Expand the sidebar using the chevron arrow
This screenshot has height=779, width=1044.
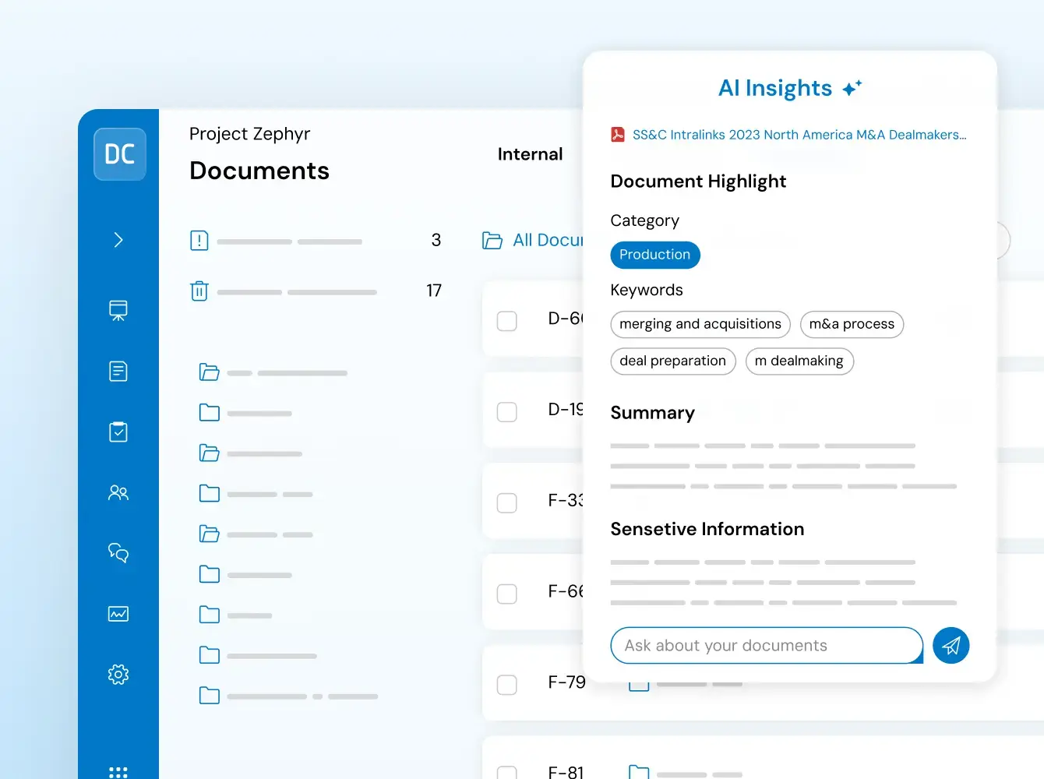(x=118, y=240)
